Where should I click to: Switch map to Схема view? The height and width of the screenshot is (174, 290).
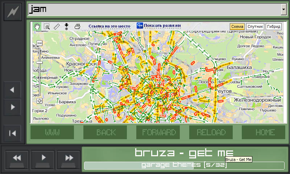click(x=237, y=26)
